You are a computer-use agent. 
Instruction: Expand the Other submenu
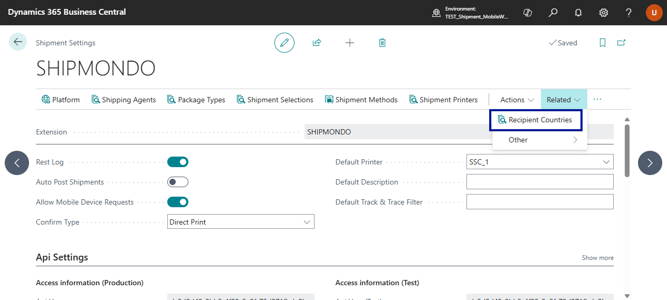(539, 140)
